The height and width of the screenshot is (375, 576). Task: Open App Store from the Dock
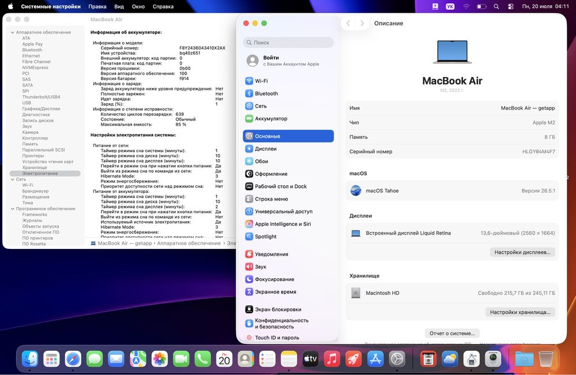click(375, 358)
